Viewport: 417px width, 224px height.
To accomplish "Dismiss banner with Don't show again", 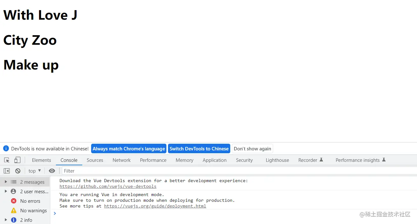I will [x=252, y=148].
